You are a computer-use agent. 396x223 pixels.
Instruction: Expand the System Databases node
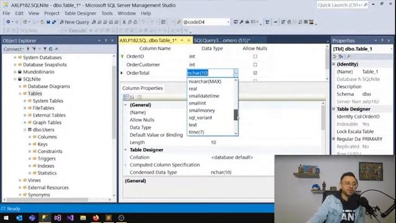[15, 58]
